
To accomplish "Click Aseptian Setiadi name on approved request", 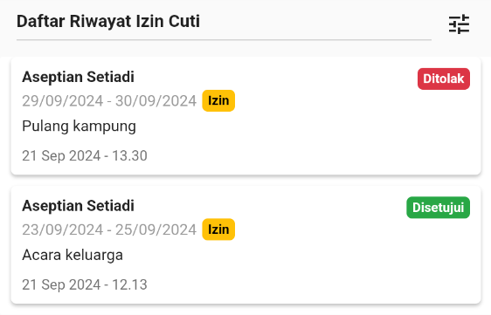I will click(x=79, y=206).
